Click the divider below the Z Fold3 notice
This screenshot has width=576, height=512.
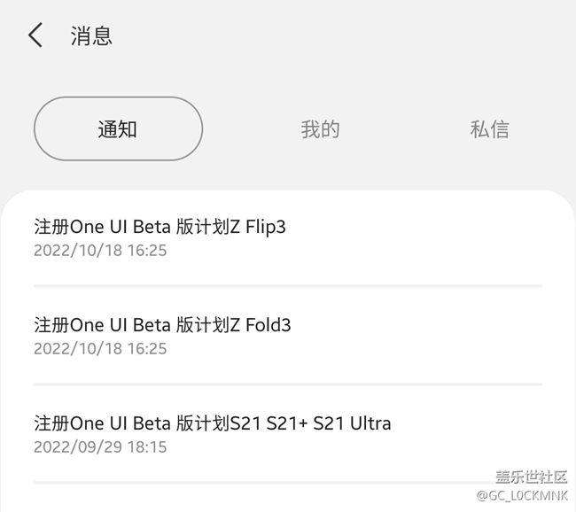click(287, 384)
